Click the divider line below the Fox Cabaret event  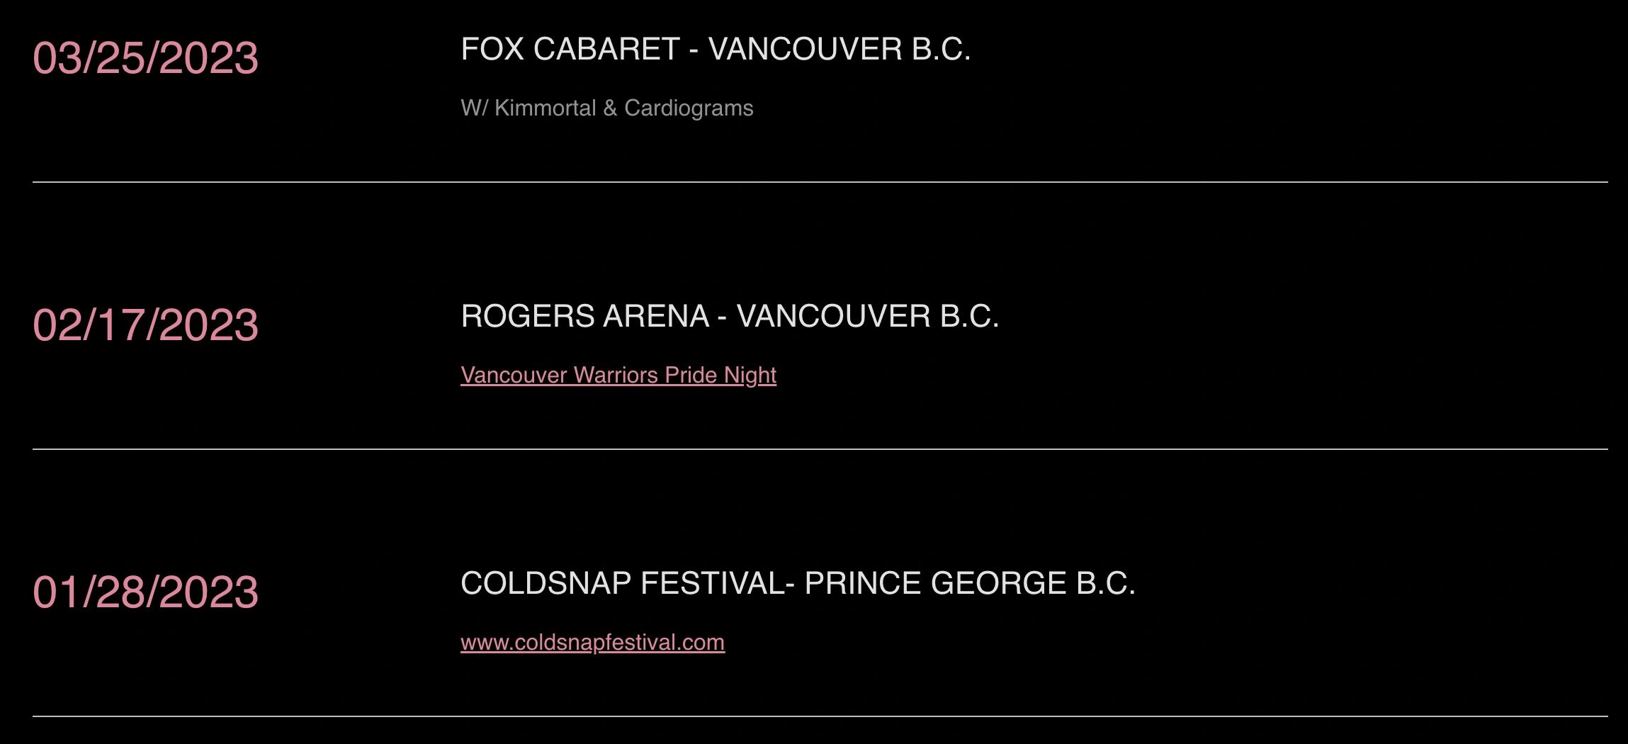(x=820, y=182)
